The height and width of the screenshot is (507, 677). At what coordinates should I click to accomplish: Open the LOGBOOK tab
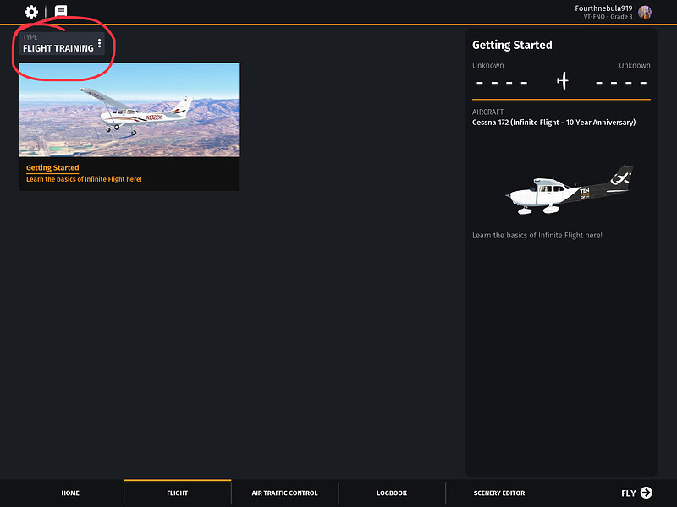pyautogui.click(x=392, y=493)
